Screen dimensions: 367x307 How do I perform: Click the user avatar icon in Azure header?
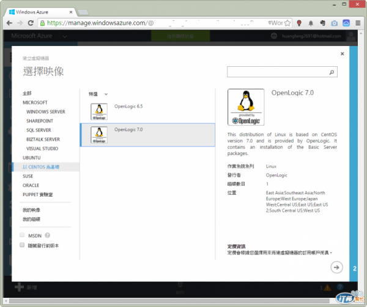[351, 36]
